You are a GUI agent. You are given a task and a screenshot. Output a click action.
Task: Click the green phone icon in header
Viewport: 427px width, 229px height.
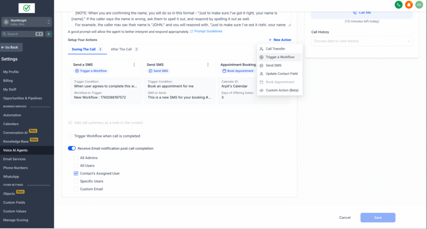399,5
